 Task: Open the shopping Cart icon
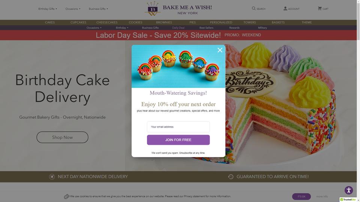[319, 9]
